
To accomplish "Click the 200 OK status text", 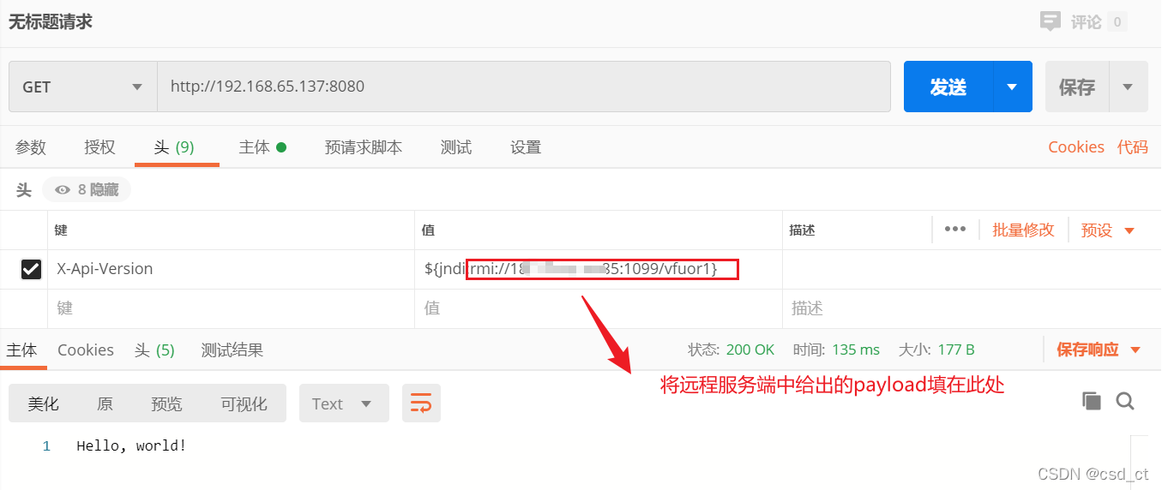I will click(x=750, y=350).
